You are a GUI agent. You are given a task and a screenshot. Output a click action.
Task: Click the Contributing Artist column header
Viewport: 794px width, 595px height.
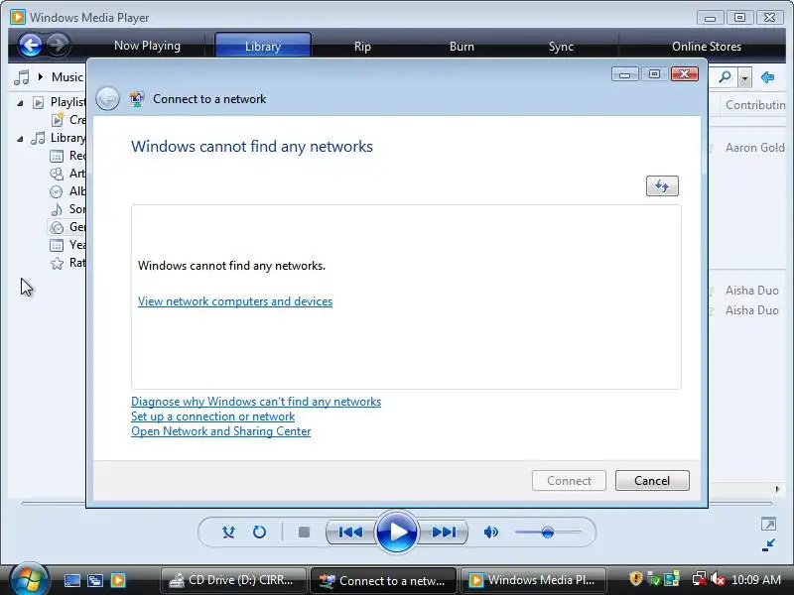tap(755, 105)
